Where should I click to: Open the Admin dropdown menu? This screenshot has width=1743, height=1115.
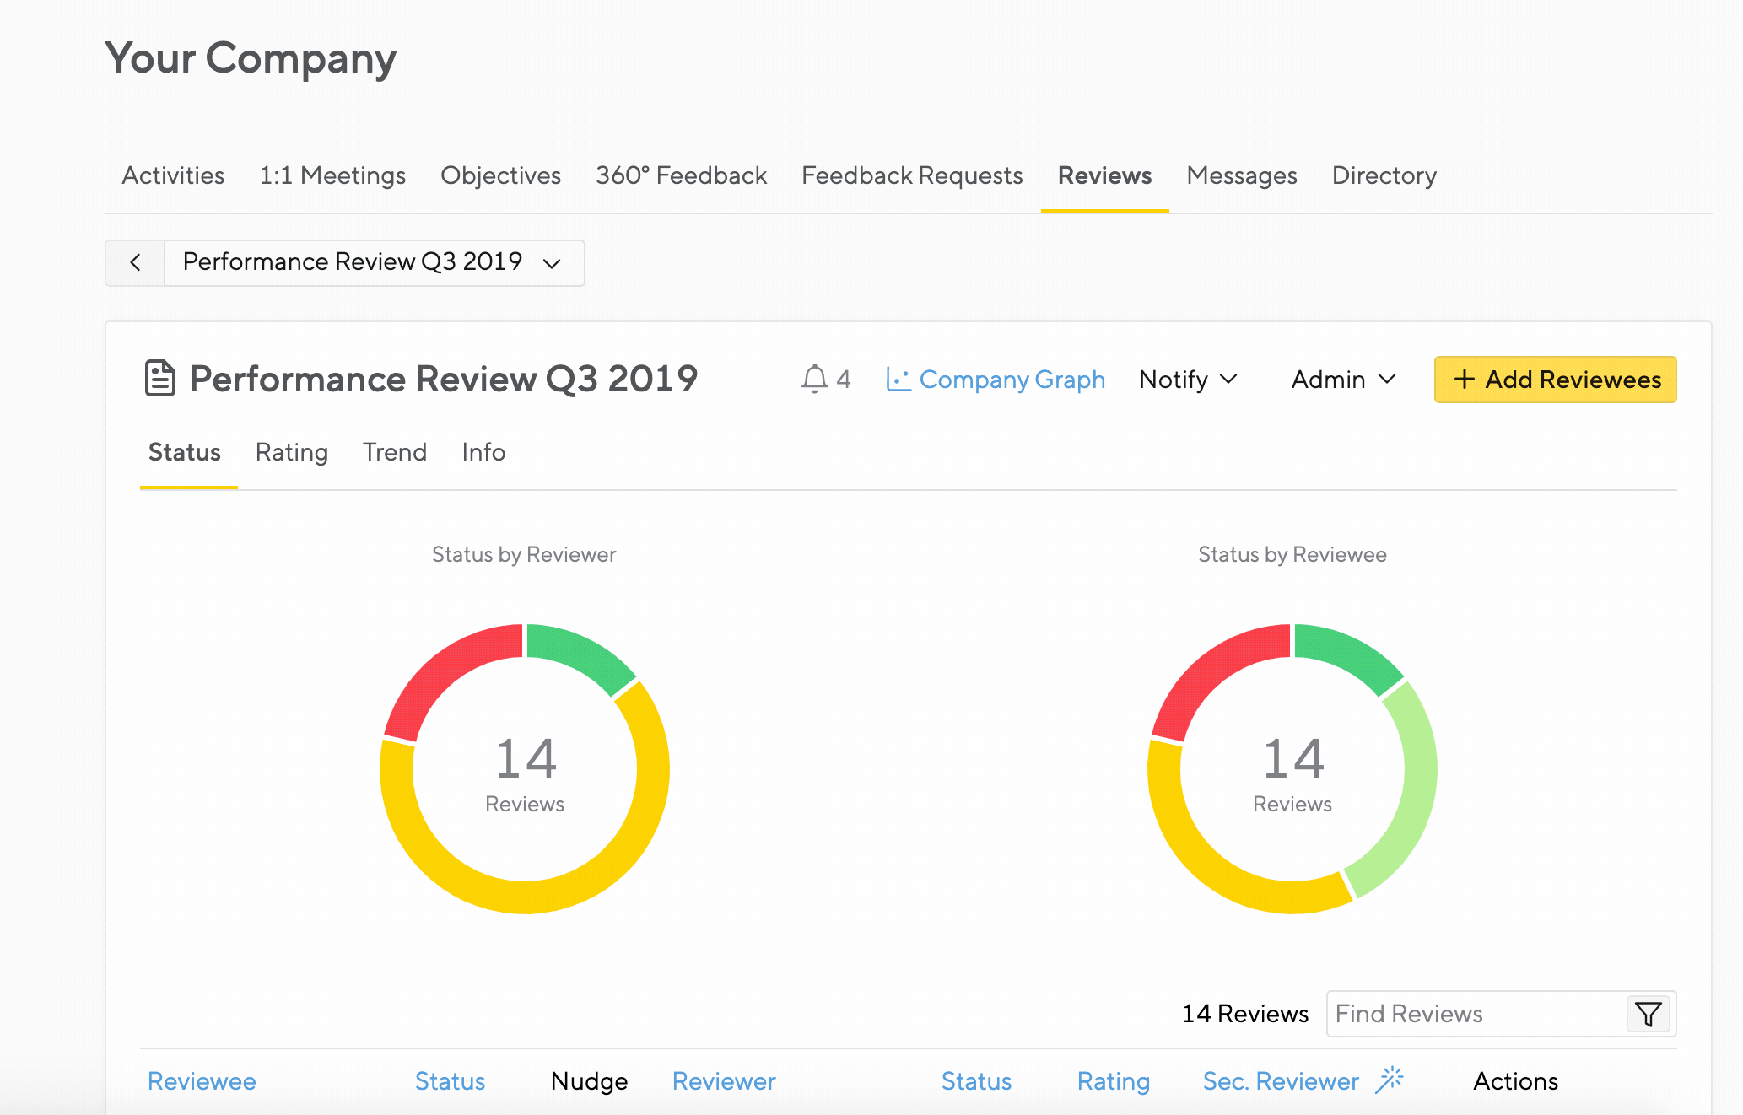(1343, 380)
